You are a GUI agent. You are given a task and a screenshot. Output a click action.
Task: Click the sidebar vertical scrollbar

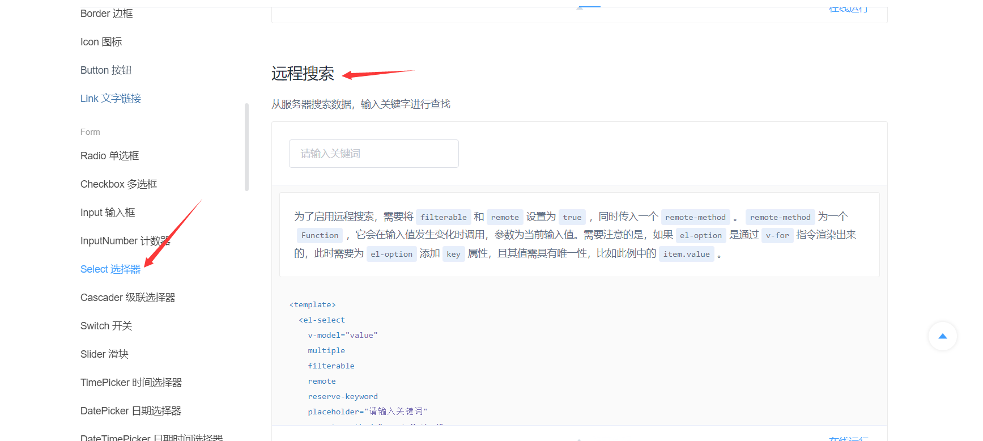tap(246, 147)
